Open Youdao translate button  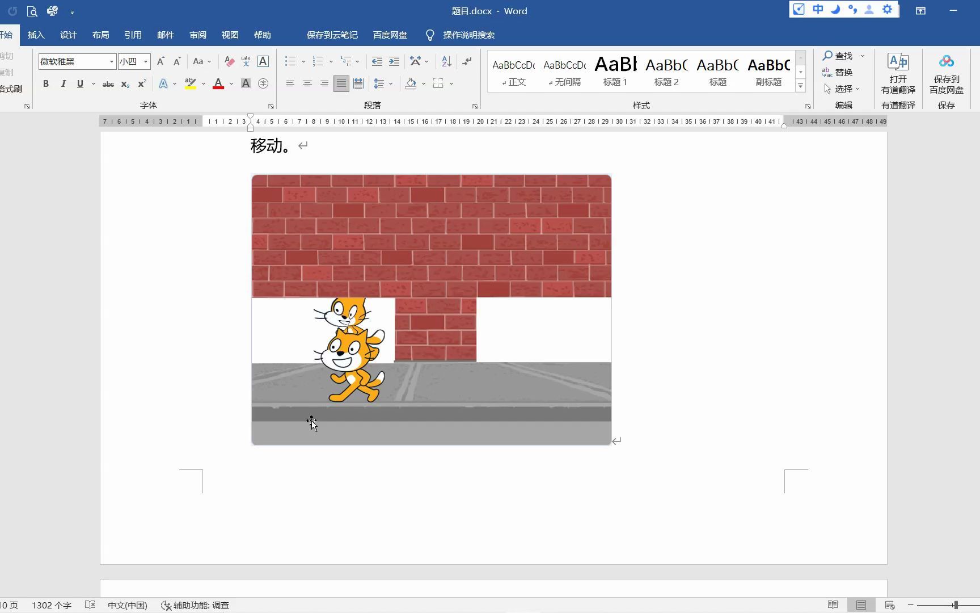click(x=898, y=74)
